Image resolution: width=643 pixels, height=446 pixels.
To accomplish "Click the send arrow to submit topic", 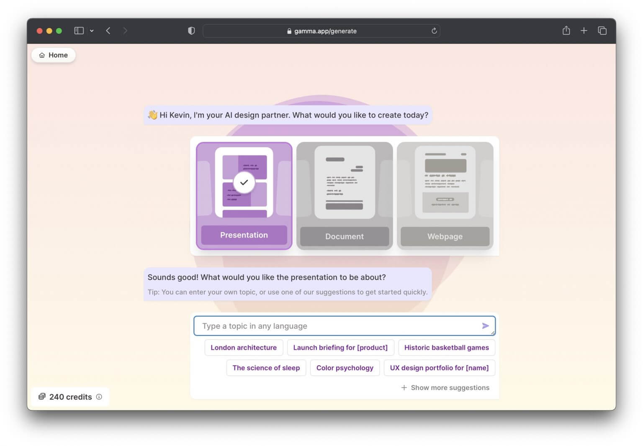I will point(486,326).
